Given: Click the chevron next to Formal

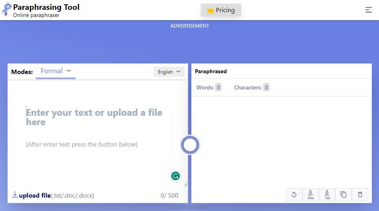Looking at the screenshot, I should [x=68, y=71].
